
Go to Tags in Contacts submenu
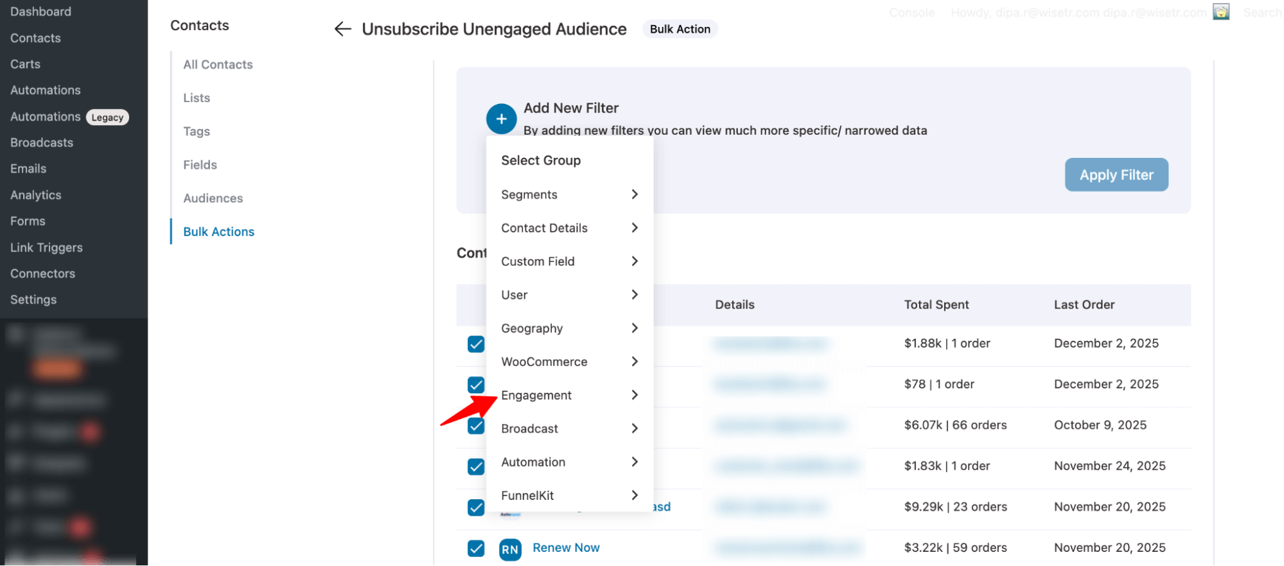coord(197,131)
